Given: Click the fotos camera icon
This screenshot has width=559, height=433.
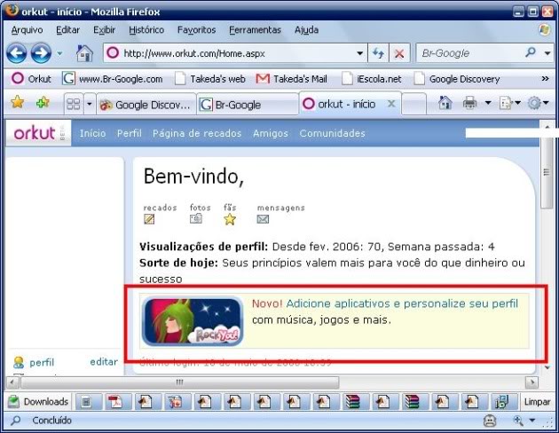Looking at the screenshot, I should [196, 218].
